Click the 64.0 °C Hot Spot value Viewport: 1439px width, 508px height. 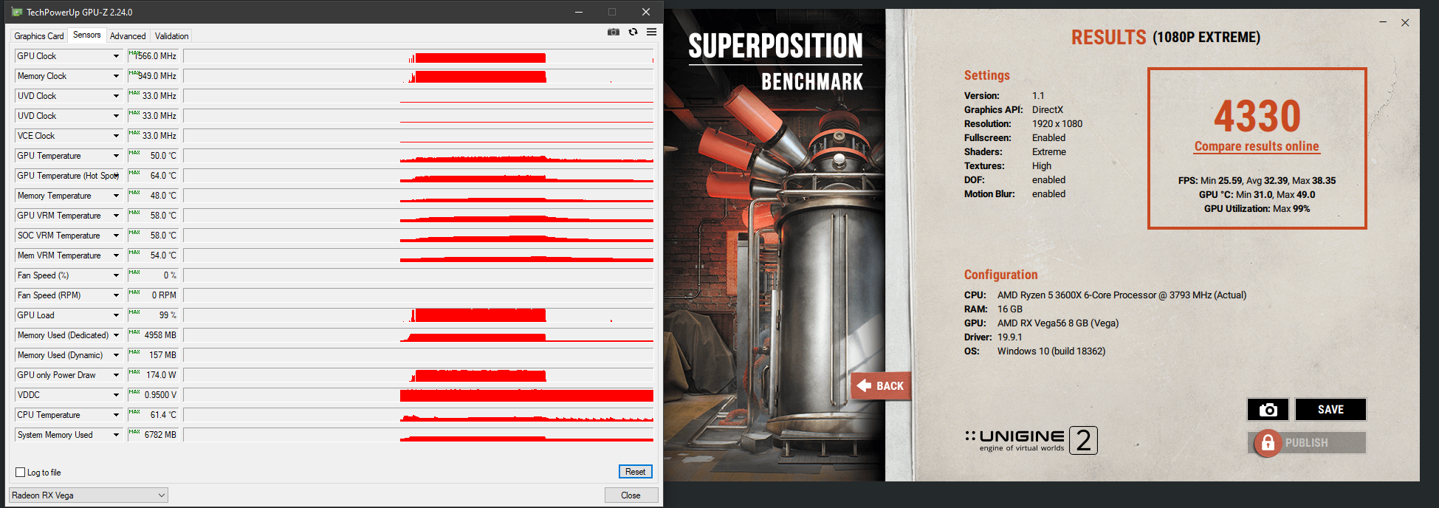(154, 176)
